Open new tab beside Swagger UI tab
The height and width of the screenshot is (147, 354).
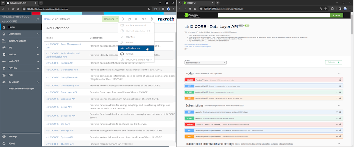click(218, 3)
